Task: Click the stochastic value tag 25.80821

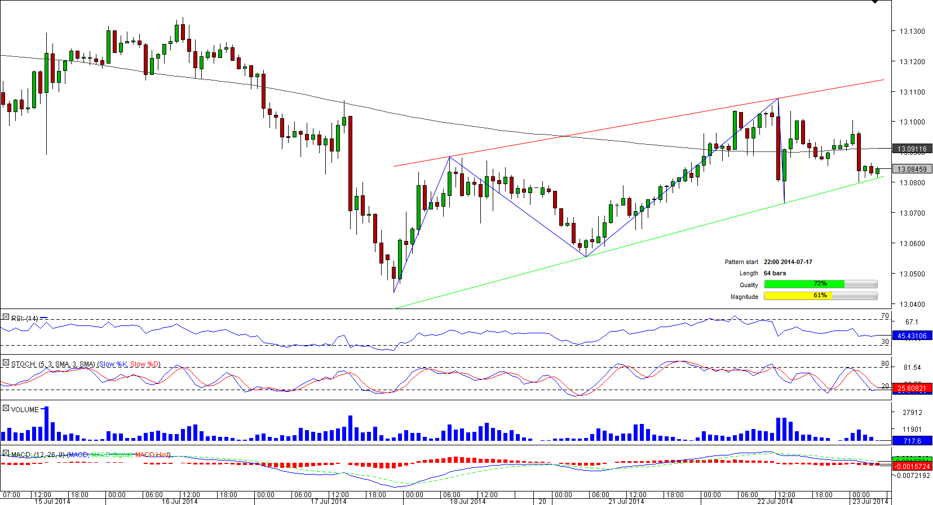Action: point(912,388)
